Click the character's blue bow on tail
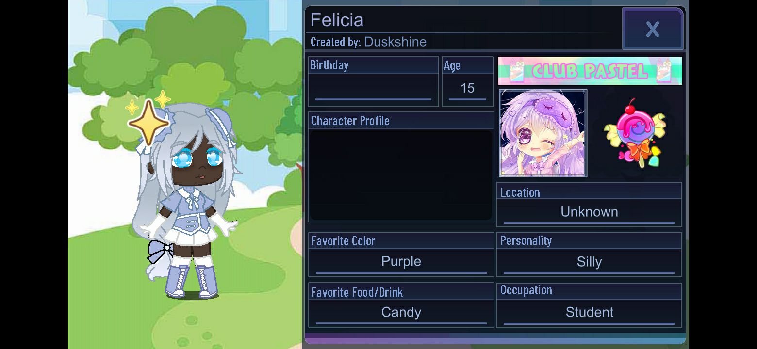This screenshot has width=757, height=349. [160, 251]
